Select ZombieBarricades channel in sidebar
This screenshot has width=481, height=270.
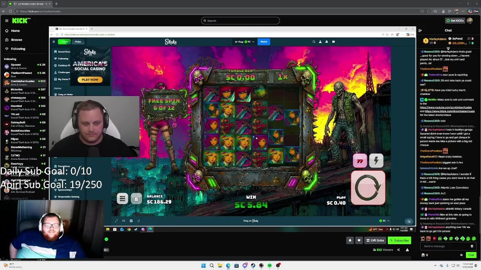pos(24,83)
